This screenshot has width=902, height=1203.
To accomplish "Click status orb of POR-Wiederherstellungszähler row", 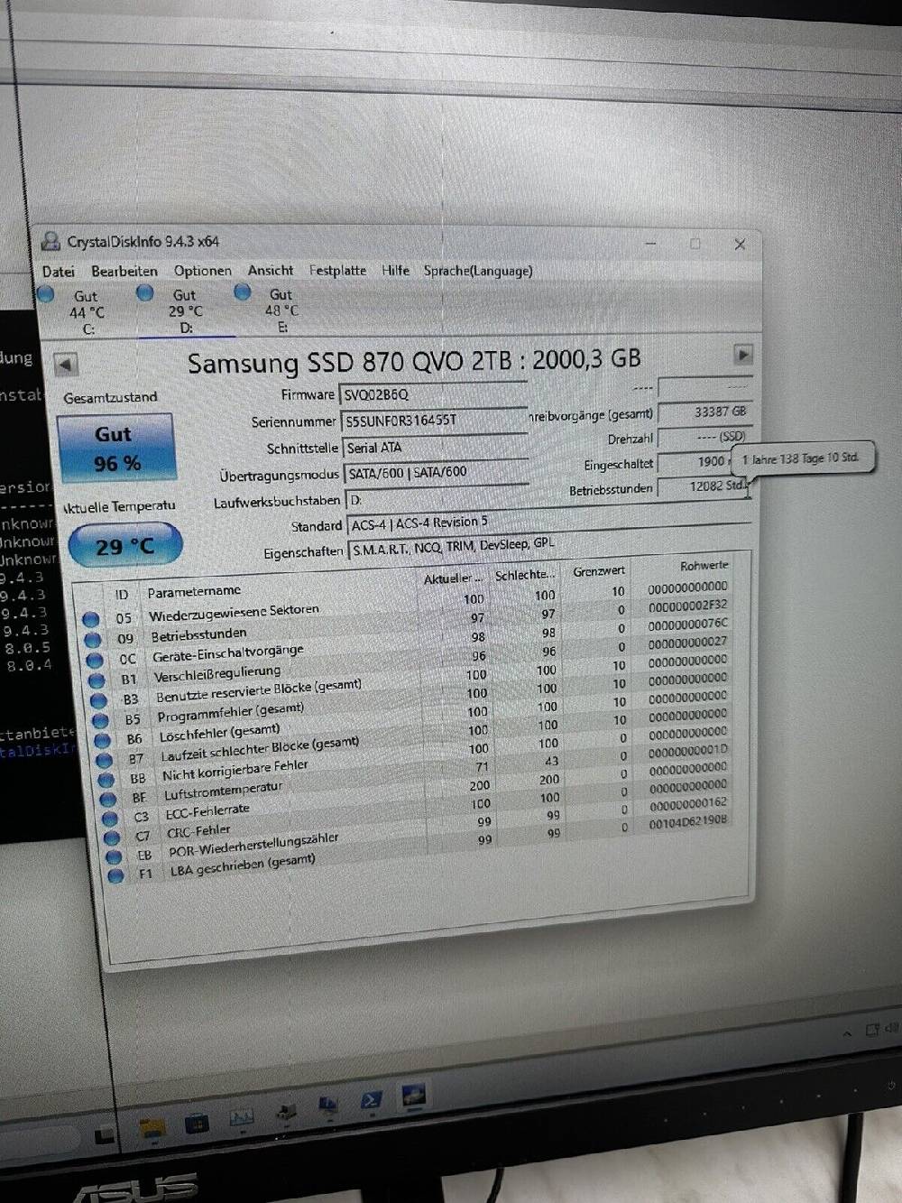I will pyautogui.click(x=115, y=857).
